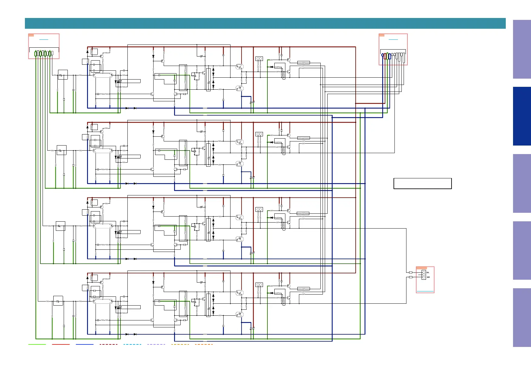
Task: Pick the solid green legend line
Action: click(37, 344)
